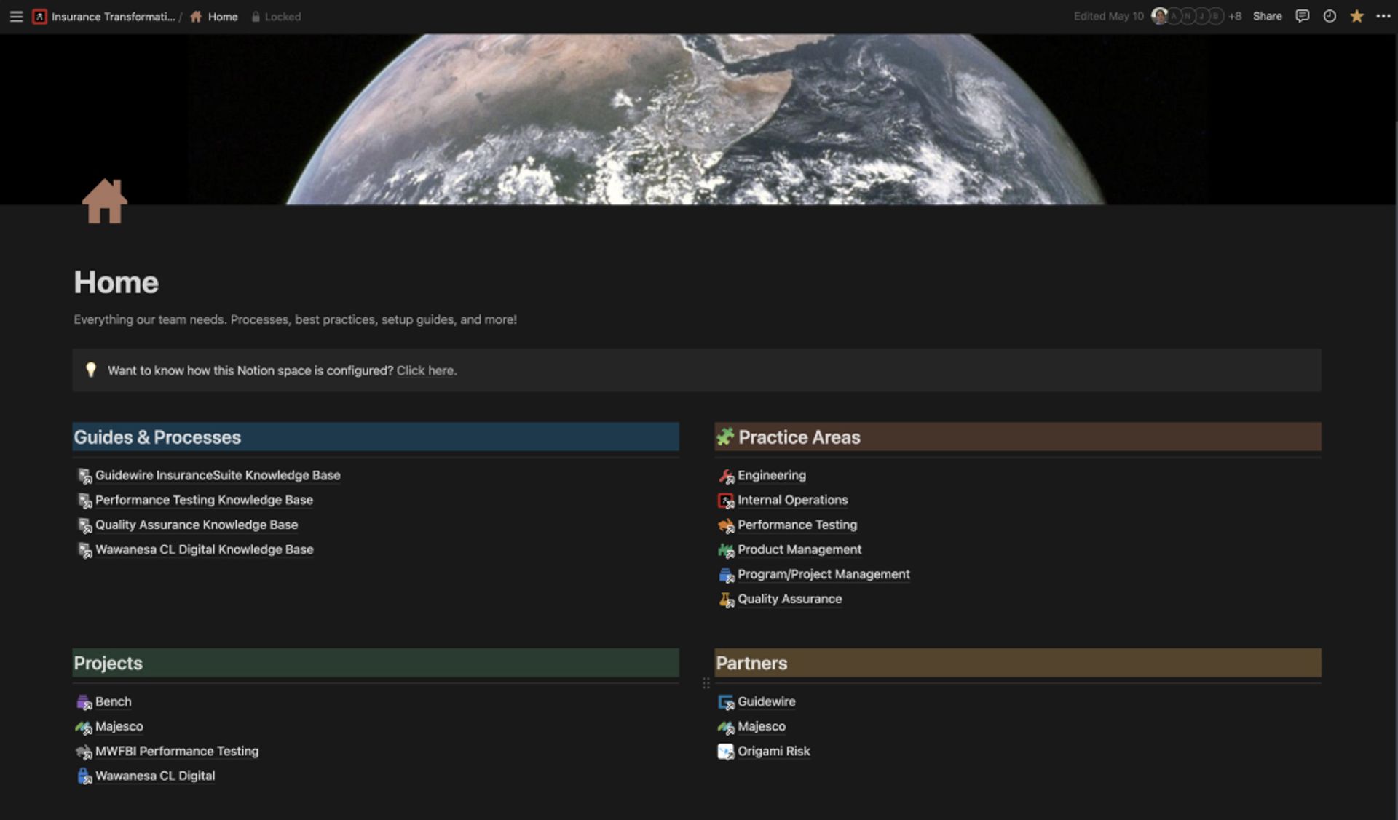This screenshot has height=820, width=1398.
Task: Open the Internal Operations page
Action: [793, 500]
